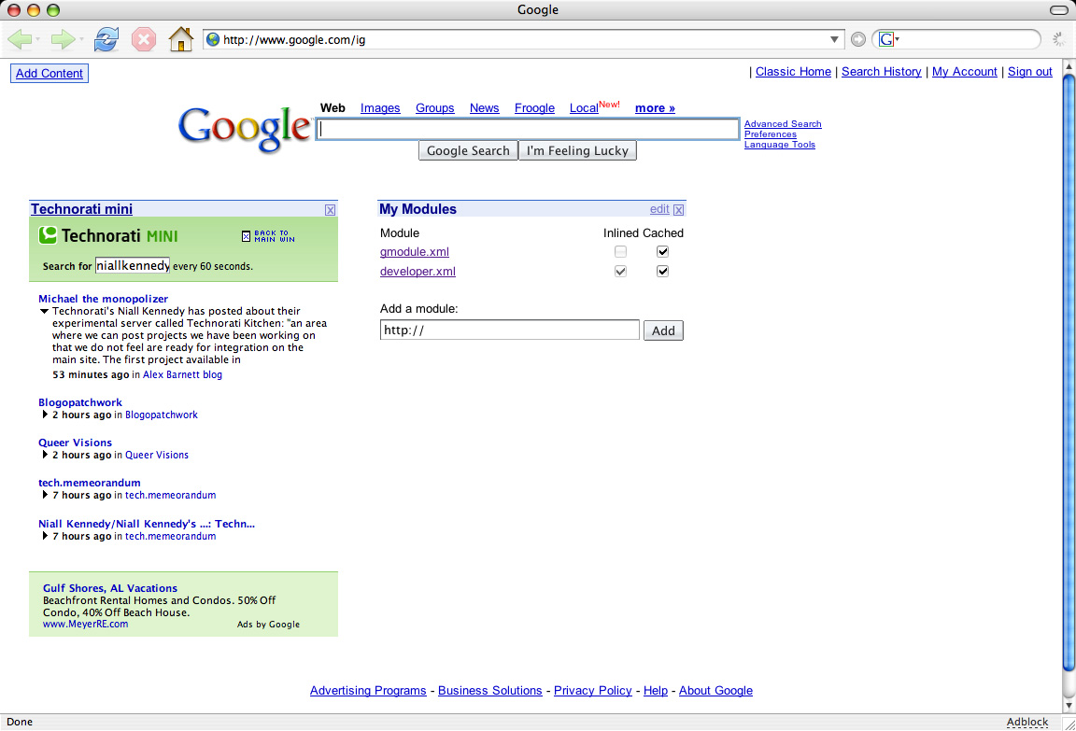Image resolution: width=1076 pixels, height=731 pixels.
Task: Open Privacy Policy footer link
Action: click(x=593, y=691)
